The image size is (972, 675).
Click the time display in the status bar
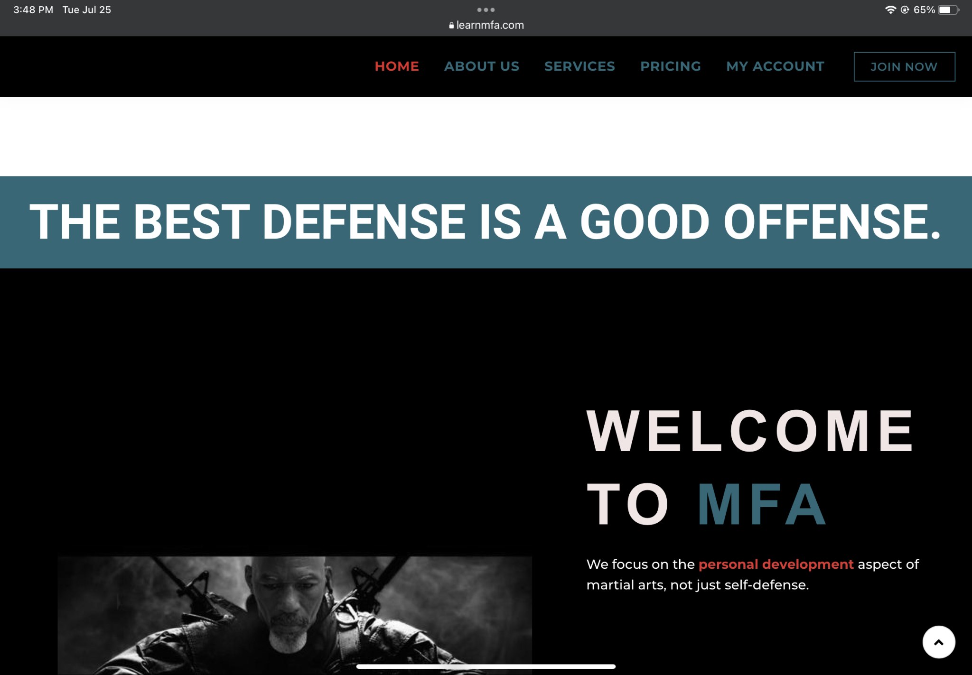click(x=31, y=9)
